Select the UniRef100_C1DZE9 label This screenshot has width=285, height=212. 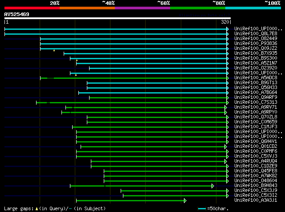point(256,166)
